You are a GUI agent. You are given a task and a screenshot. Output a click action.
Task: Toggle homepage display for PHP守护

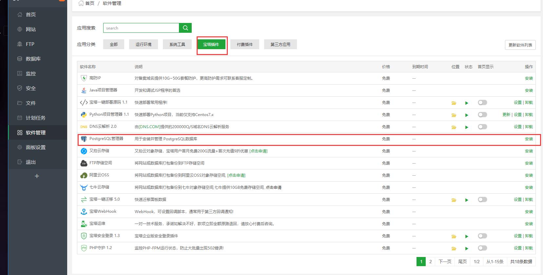tap(482, 248)
